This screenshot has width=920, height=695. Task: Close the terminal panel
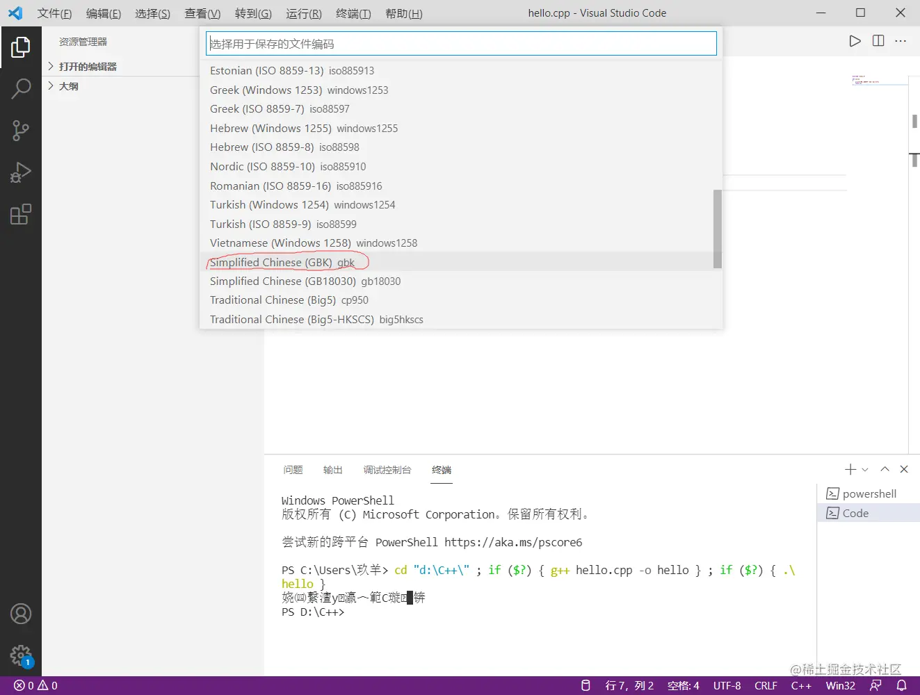click(x=904, y=470)
